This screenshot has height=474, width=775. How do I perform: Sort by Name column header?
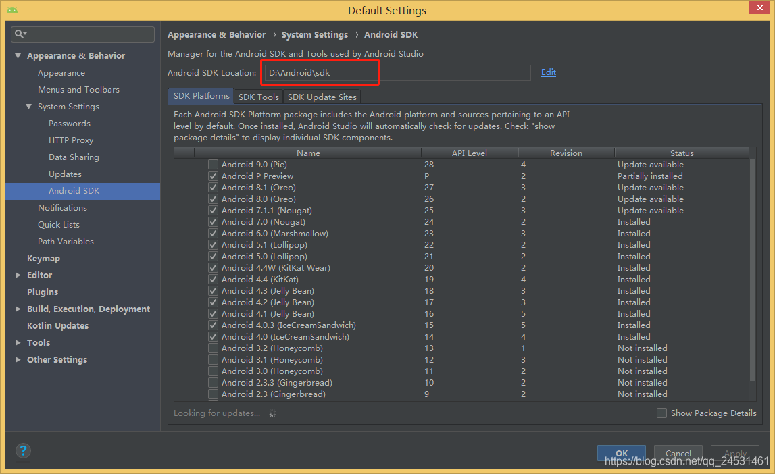[x=308, y=153]
